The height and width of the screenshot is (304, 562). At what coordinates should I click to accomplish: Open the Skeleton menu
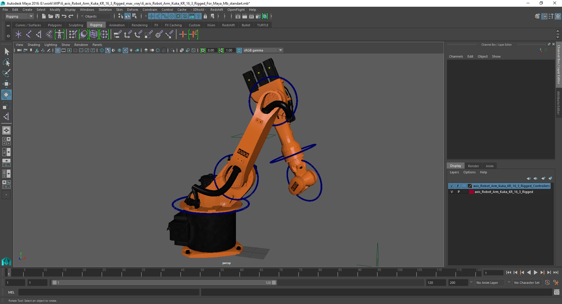(105, 10)
